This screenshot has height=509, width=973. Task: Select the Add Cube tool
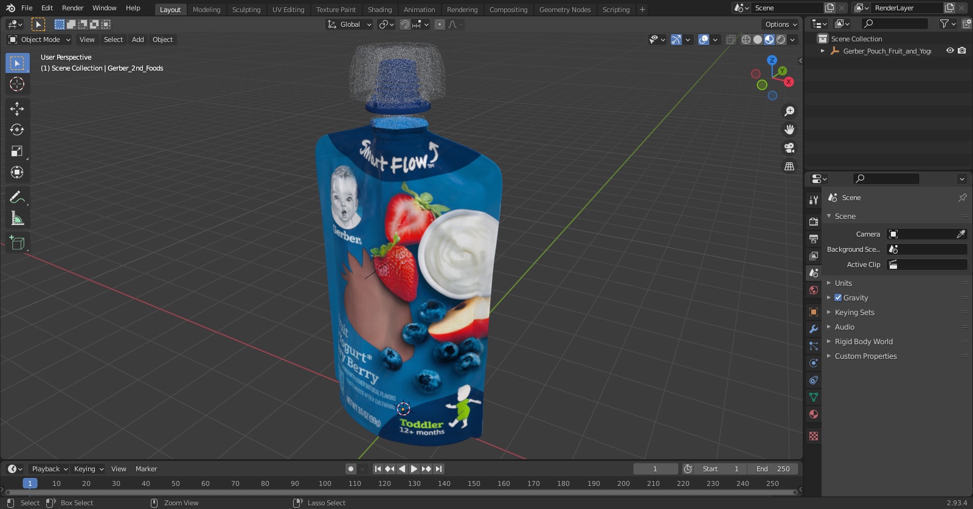pos(17,243)
